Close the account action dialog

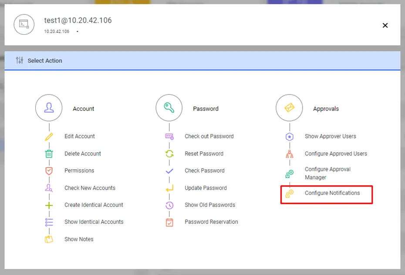coord(385,25)
